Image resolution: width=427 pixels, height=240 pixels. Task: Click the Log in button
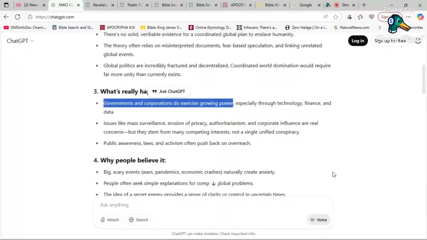point(358,41)
